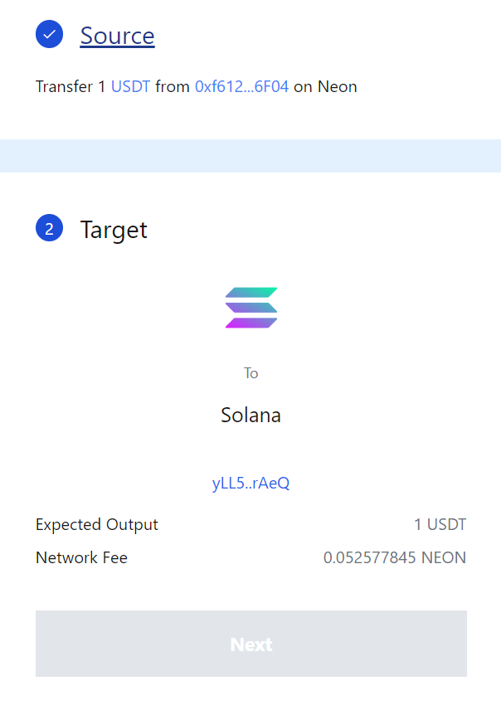The image size is (501, 705).
Task: Click the Neon network name text
Action: [x=339, y=86]
